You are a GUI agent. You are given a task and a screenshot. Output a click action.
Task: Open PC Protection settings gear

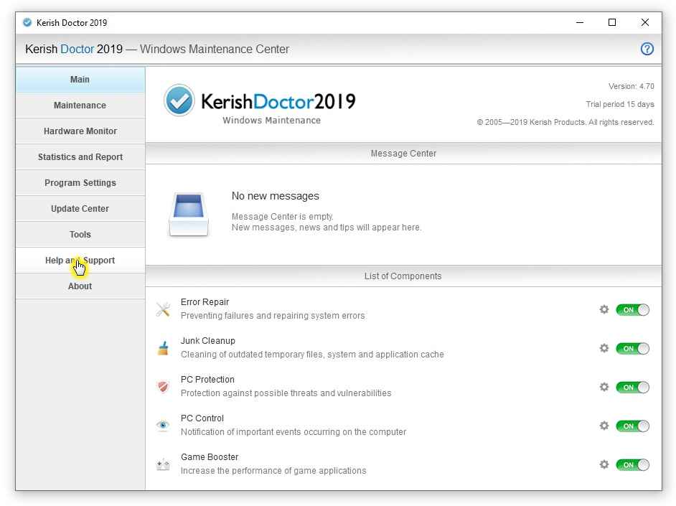pos(604,387)
